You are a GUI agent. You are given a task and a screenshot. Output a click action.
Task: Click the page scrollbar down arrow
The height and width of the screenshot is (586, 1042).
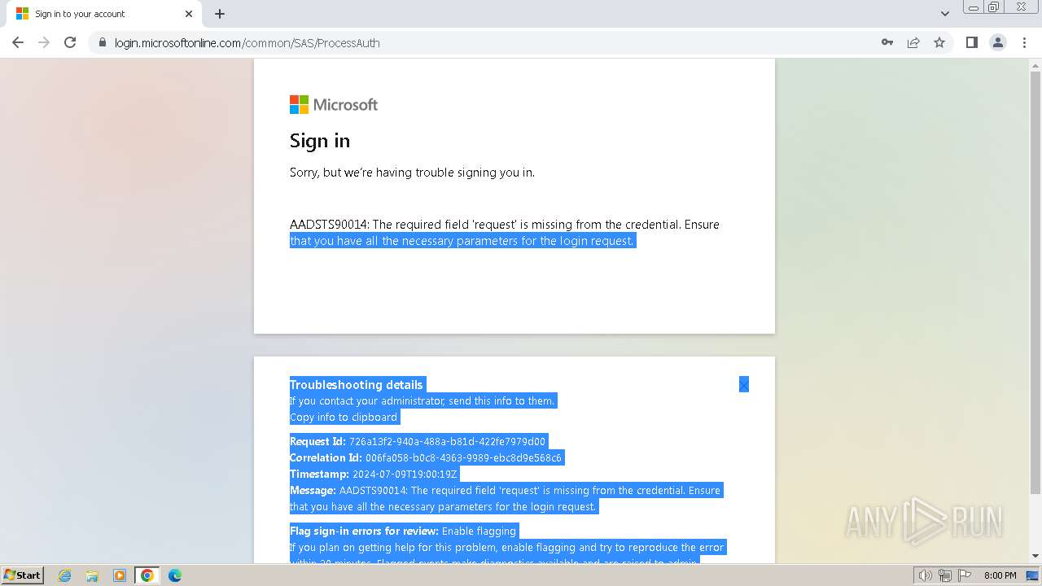tap(1035, 557)
